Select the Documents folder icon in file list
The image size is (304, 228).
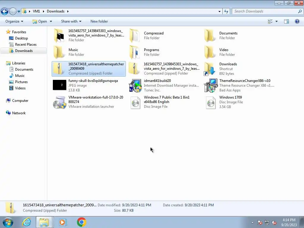[x=210, y=36]
